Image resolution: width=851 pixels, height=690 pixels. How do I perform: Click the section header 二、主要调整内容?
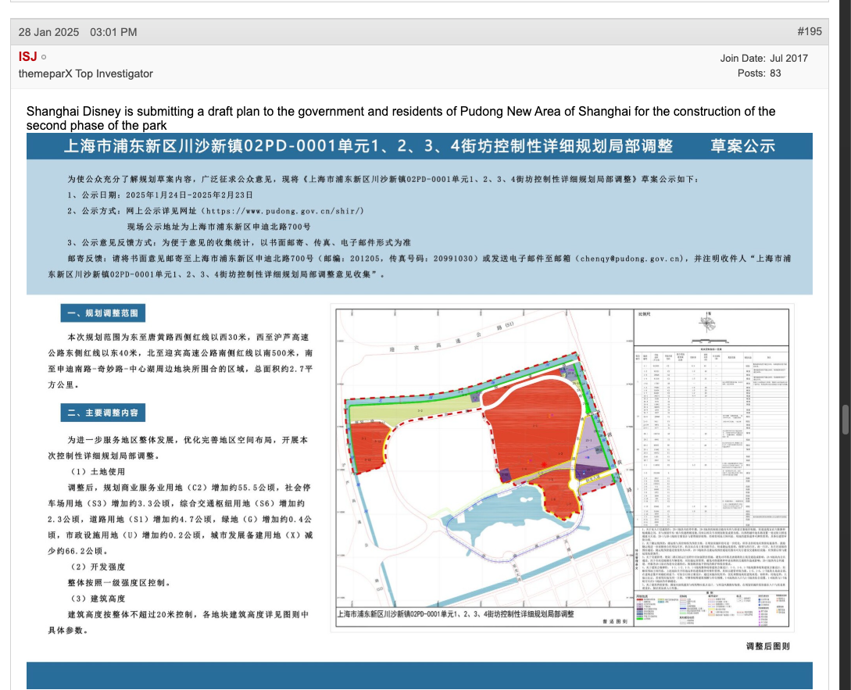[102, 413]
